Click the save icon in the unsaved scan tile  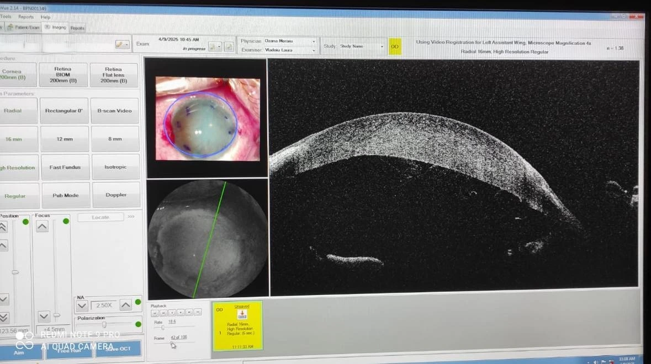[x=241, y=314]
